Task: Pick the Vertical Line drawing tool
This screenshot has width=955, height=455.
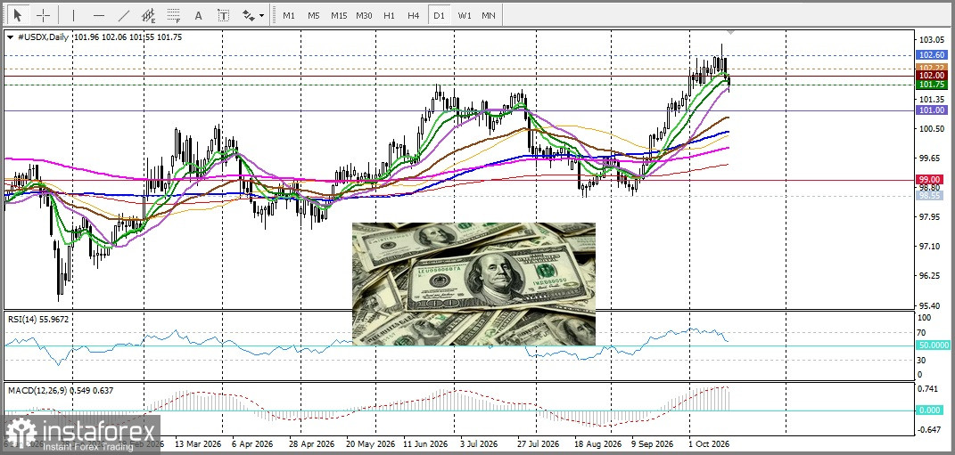Action: pos(73,15)
